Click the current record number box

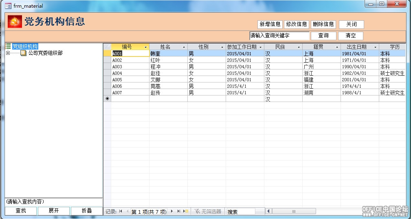[149, 211]
